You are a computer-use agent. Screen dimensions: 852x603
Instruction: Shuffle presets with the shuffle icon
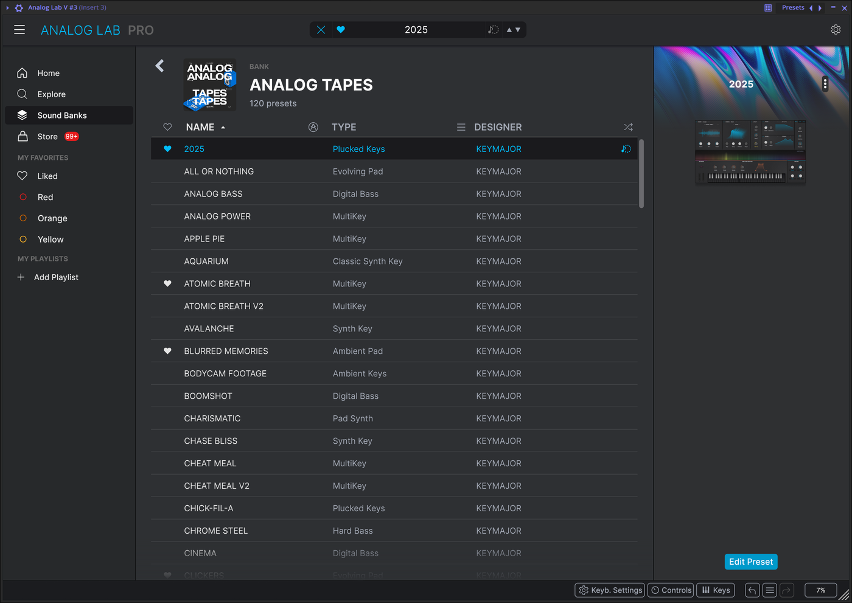(x=628, y=127)
